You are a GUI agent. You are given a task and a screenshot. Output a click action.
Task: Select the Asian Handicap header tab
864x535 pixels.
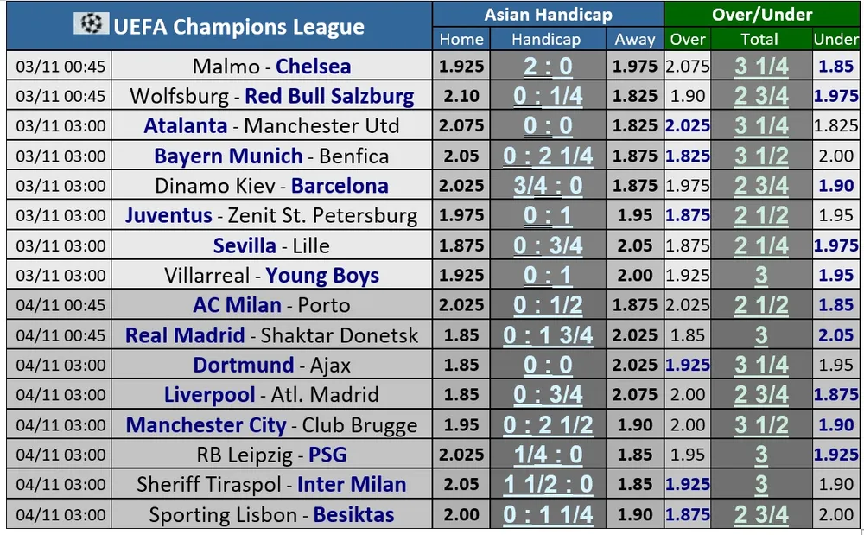coord(548,15)
